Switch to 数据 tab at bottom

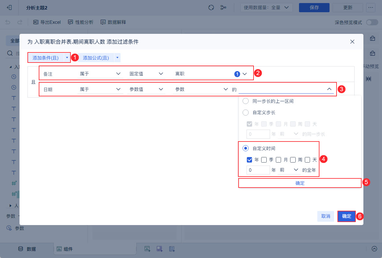tap(27, 249)
